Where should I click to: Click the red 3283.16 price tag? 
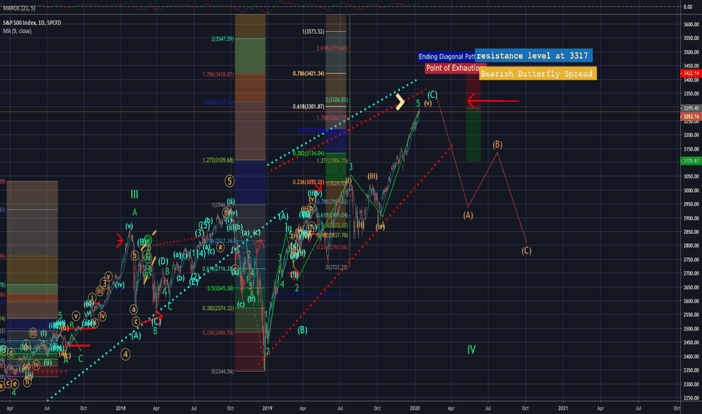691,117
